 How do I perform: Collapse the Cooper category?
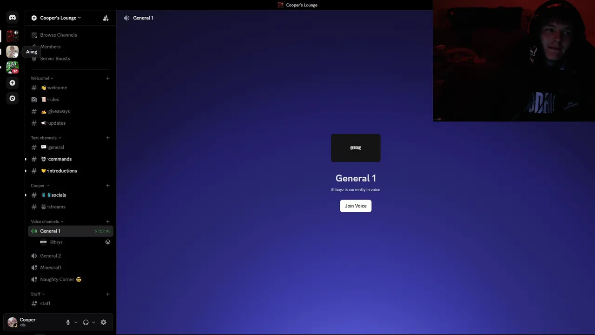click(x=40, y=186)
